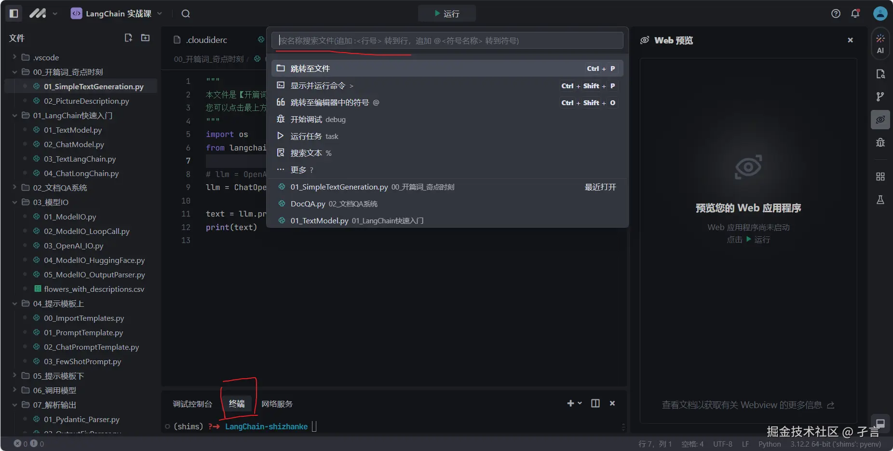
Task: Open the testing flask panel
Action: point(880,199)
